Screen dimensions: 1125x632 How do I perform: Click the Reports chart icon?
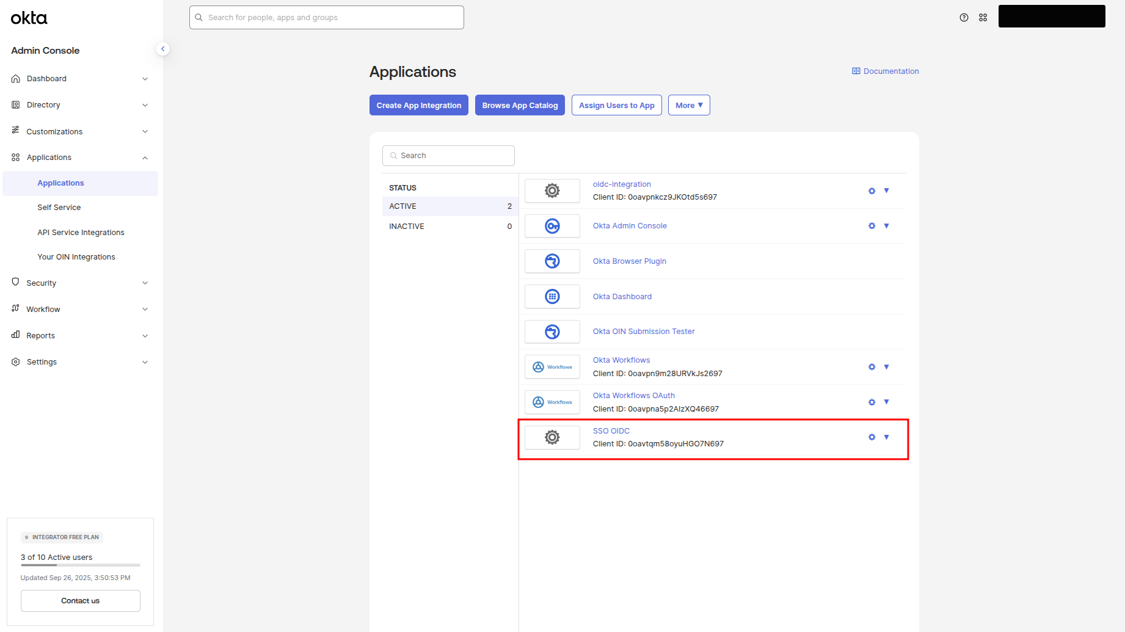pyautogui.click(x=16, y=335)
